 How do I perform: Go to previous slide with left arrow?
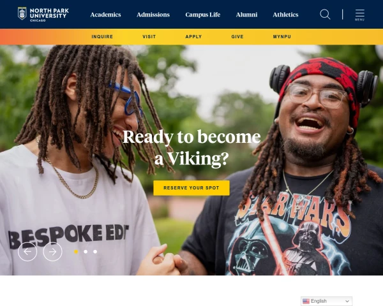pyautogui.click(x=27, y=252)
